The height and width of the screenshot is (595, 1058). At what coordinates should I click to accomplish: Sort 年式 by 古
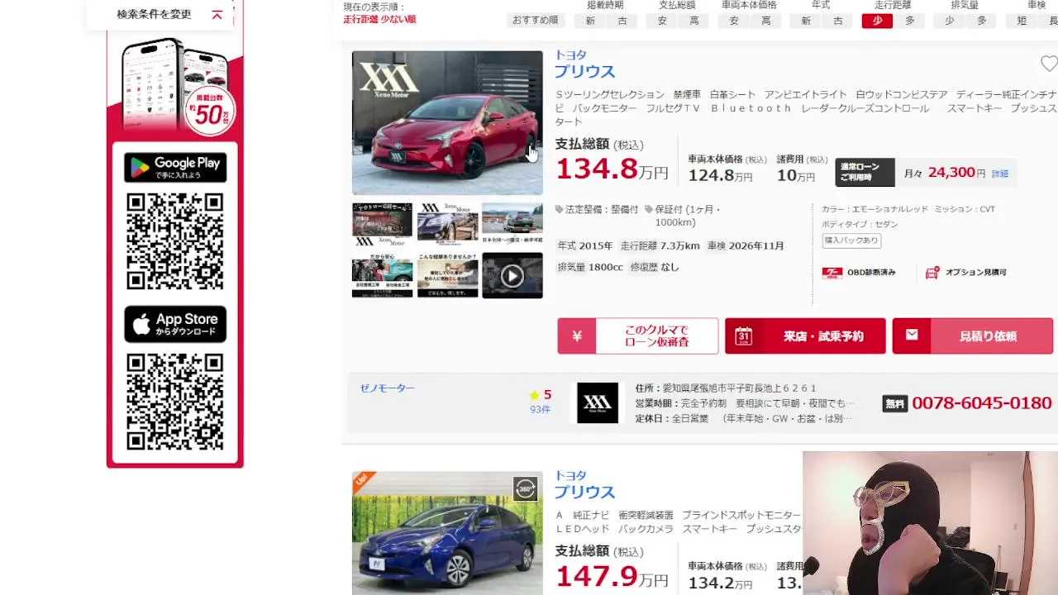coord(838,21)
